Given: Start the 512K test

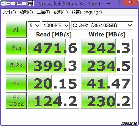Looking at the screenshot, I should click(x=16, y=65).
